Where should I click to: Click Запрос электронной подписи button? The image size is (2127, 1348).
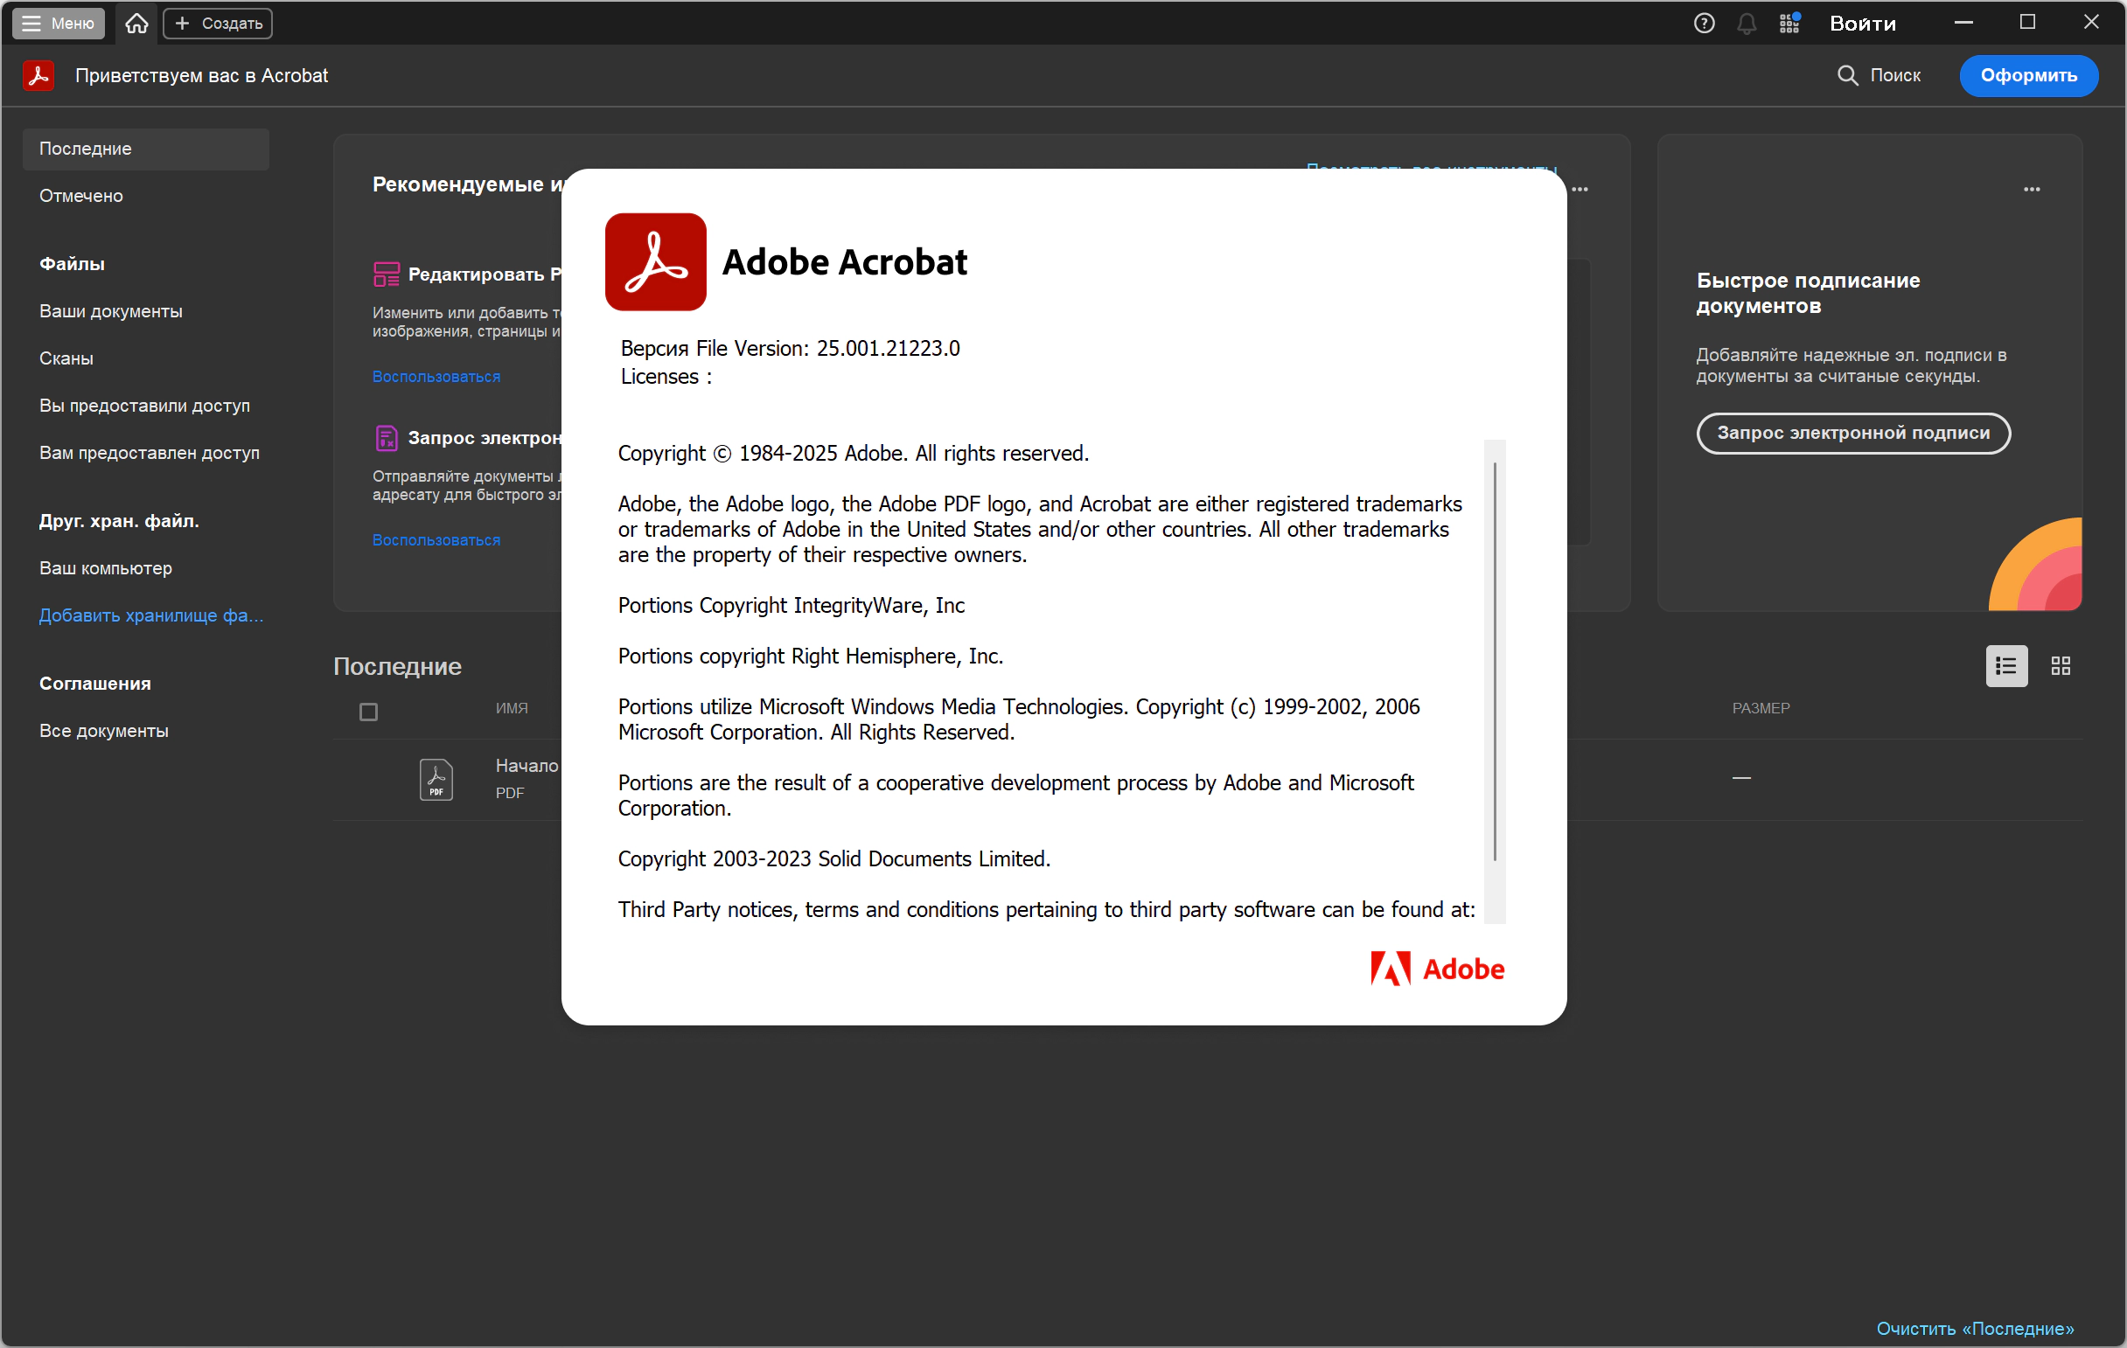point(1852,433)
